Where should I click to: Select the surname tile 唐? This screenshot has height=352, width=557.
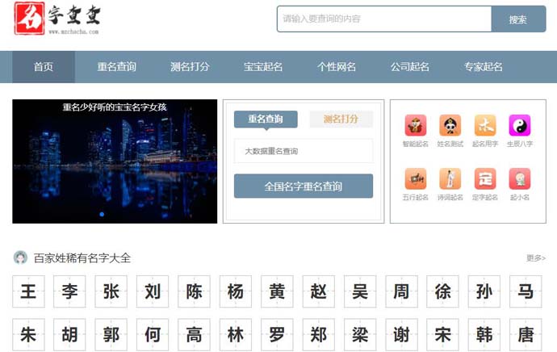point(526,334)
